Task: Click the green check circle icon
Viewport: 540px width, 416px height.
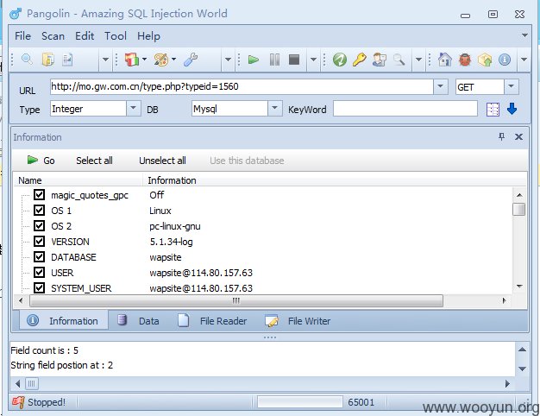Action: tap(340, 60)
